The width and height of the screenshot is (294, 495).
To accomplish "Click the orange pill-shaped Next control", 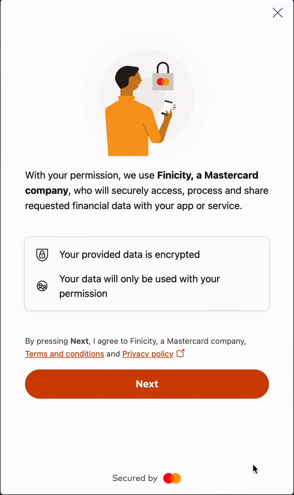I will (147, 384).
